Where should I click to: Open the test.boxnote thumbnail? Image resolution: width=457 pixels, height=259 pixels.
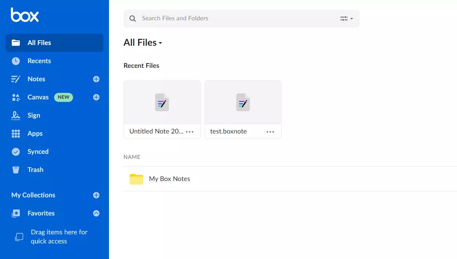(243, 103)
